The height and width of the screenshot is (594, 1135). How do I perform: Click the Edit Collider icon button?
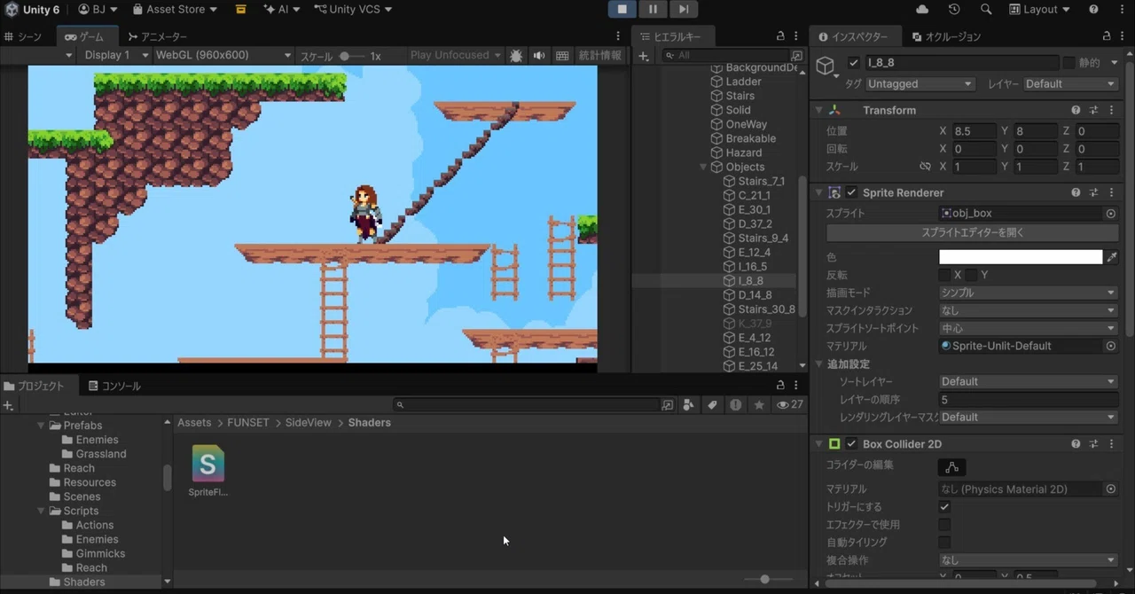(951, 467)
